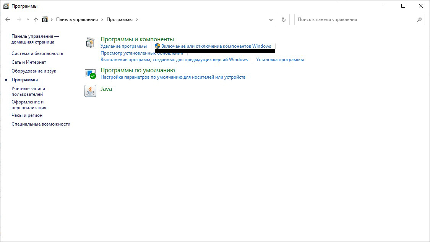Click the Default Programs icon
The height and width of the screenshot is (242, 430).
point(90,73)
